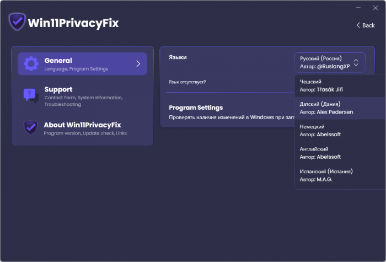Minimize the Win11PrivacyFix window
Image resolution: width=386 pixels, height=262 pixels.
[358, 8]
